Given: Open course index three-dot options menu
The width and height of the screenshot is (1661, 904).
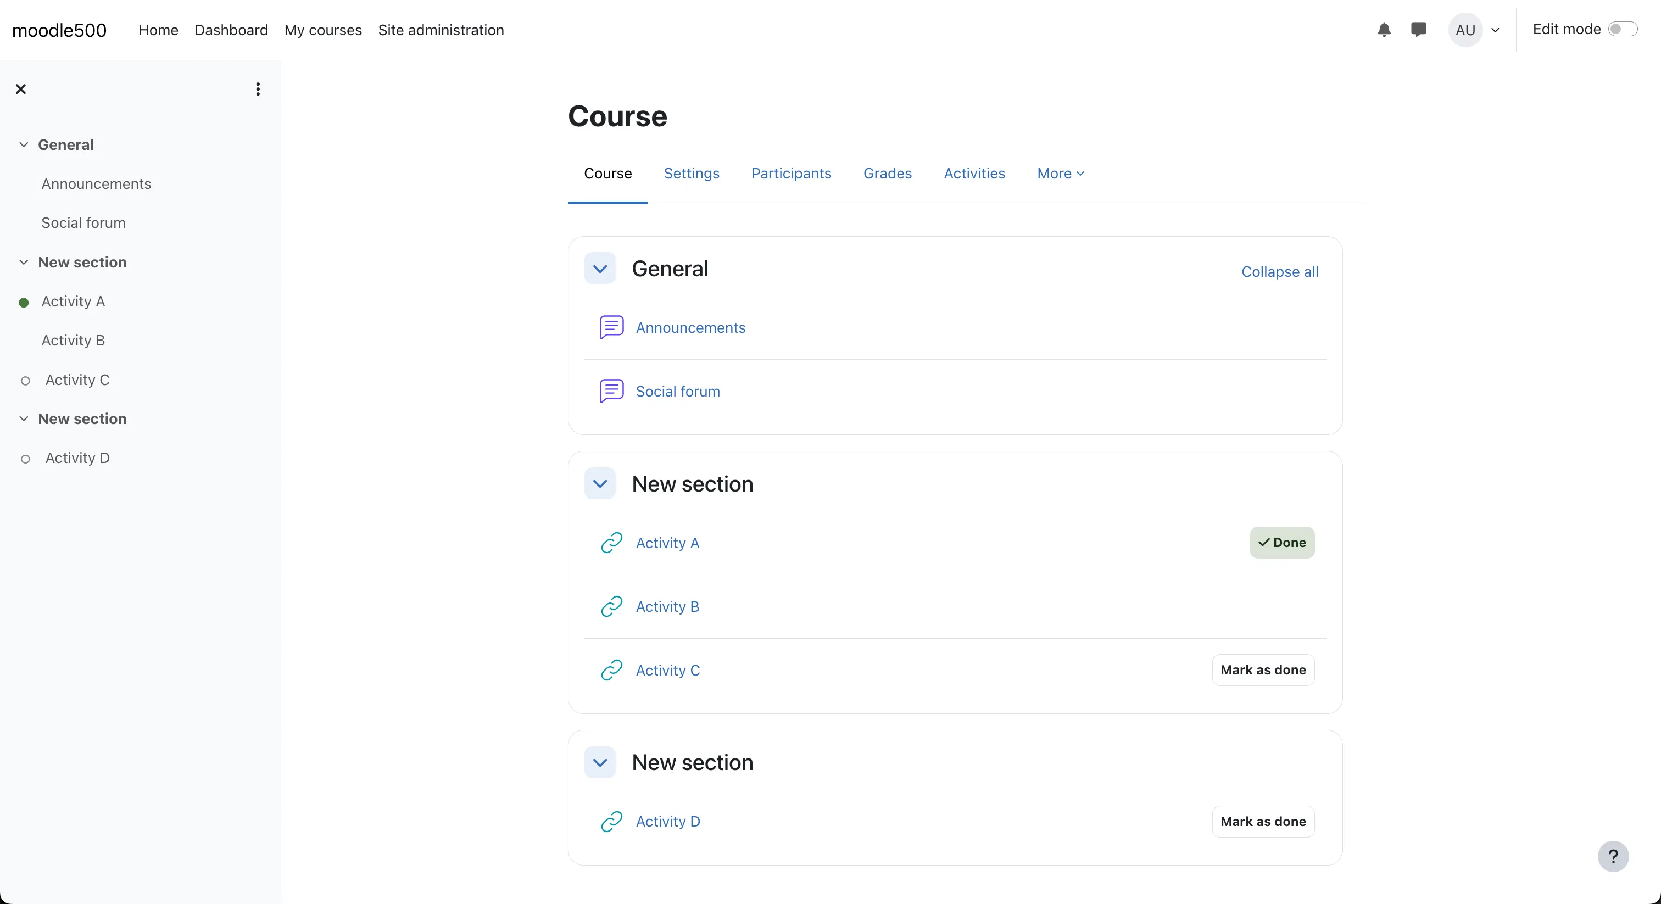Looking at the screenshot, I should [x=258, y=89].
